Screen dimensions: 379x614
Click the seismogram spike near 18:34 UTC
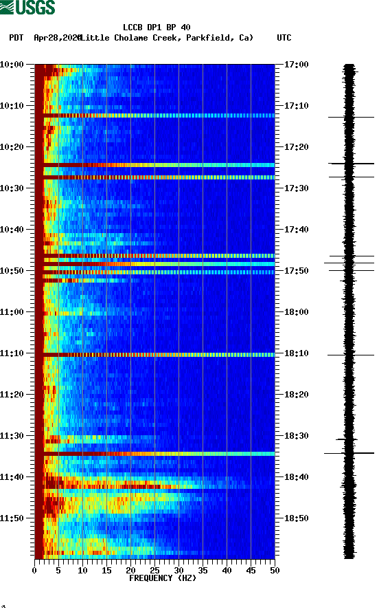coord(349,453)
